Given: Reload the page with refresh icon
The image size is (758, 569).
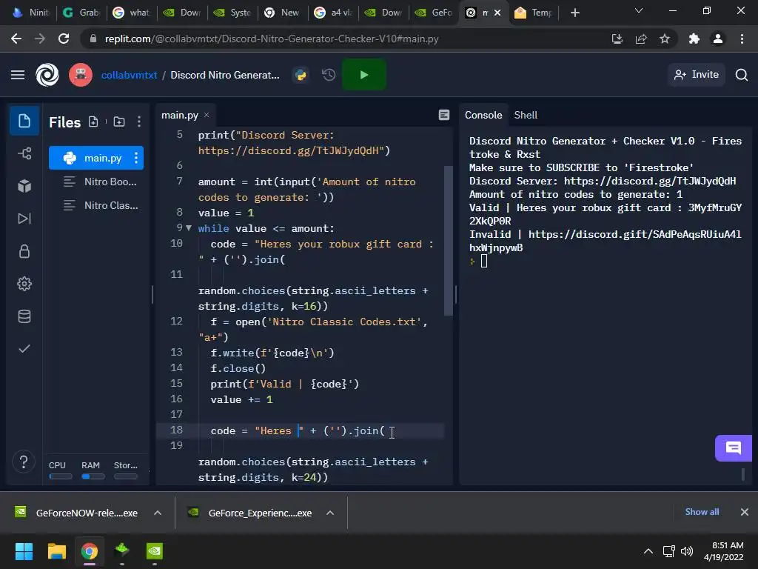Looking at the screenshot, I should (x=64, y=39).
